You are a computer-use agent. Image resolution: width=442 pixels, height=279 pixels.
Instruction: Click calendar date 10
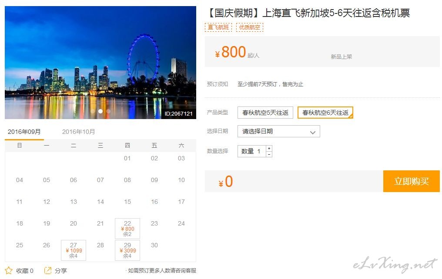click(181, 180)
